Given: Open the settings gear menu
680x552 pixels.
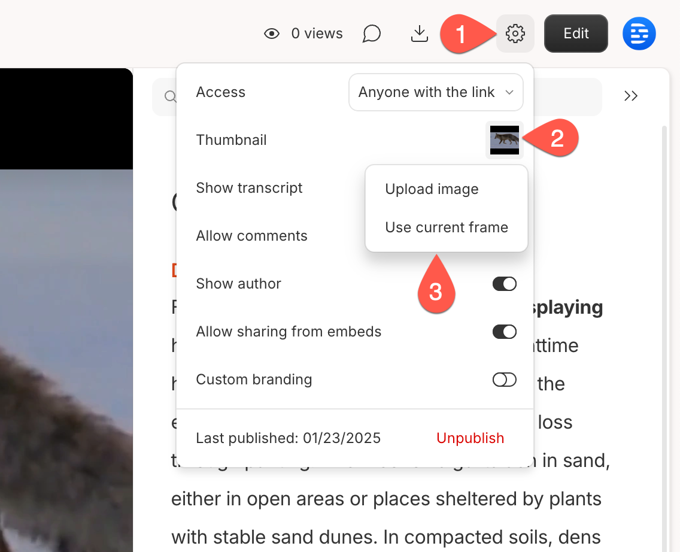Looking at the screenshot, I should (515, 34).
